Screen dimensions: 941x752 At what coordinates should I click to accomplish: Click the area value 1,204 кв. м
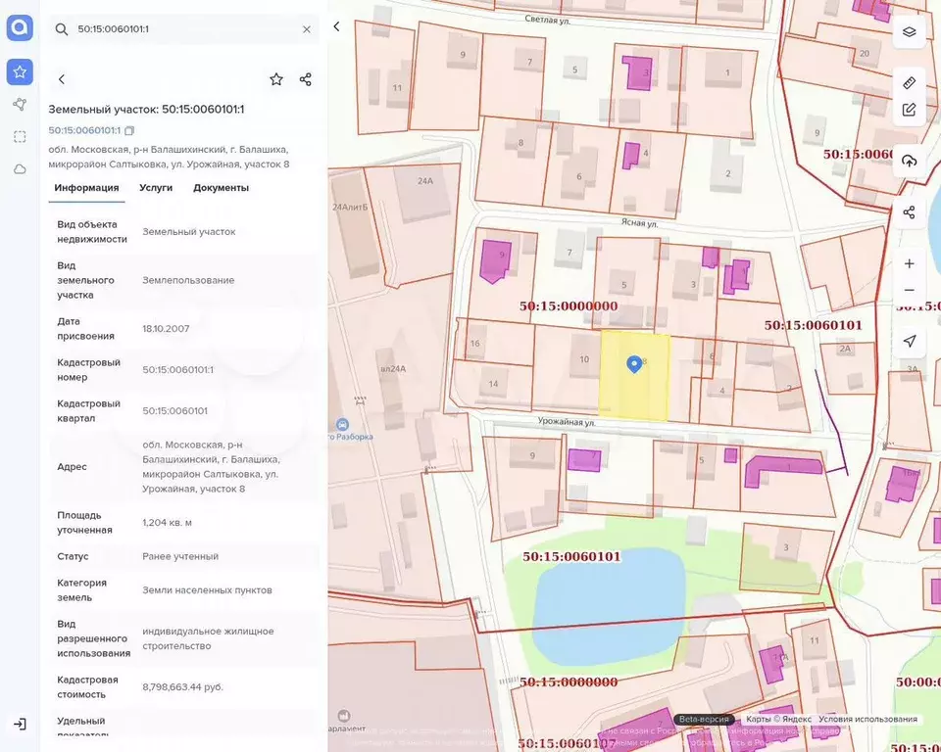pyautogui.click(x=167, y=523)
